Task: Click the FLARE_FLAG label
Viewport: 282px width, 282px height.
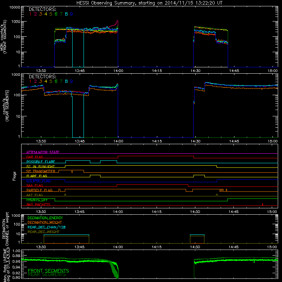Action: (x=37, y=176)
